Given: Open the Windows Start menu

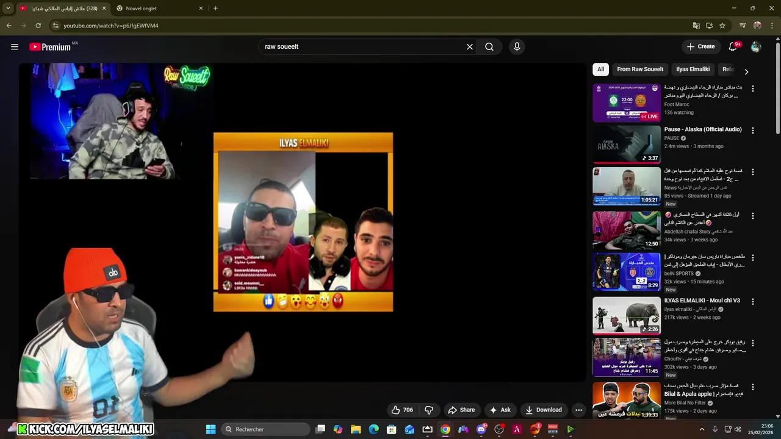Looking at the screenshot, I should pyautogui.click(x=211, y=429).
